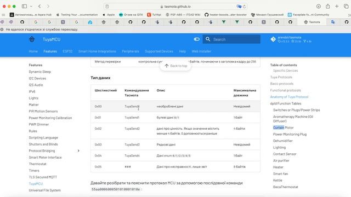Viewport: 351px width, 197px height.
Task: Open the Faceplate Community bookmark
Action: coord(308,15)
